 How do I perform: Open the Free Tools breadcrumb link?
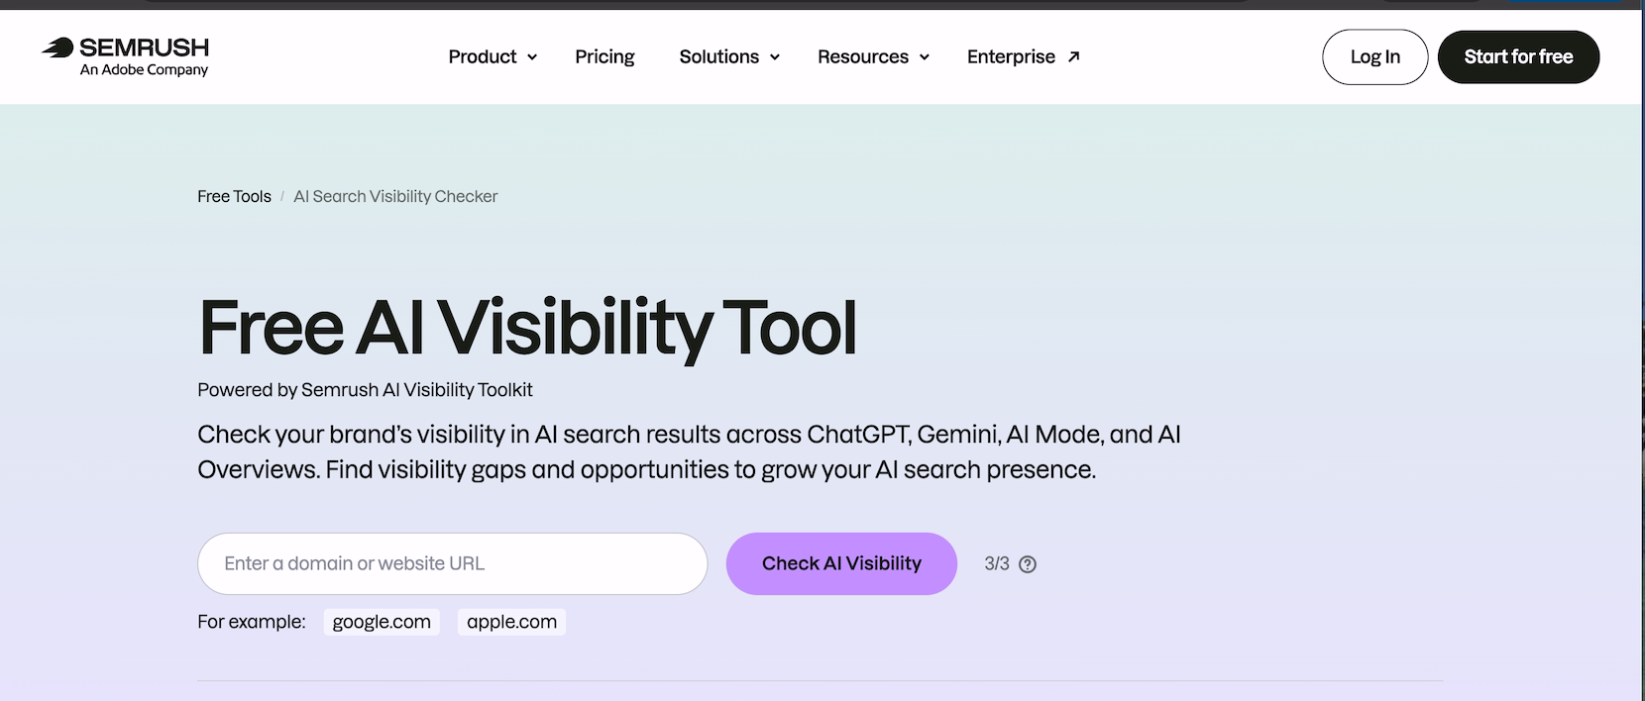click(x=234, y=196)
